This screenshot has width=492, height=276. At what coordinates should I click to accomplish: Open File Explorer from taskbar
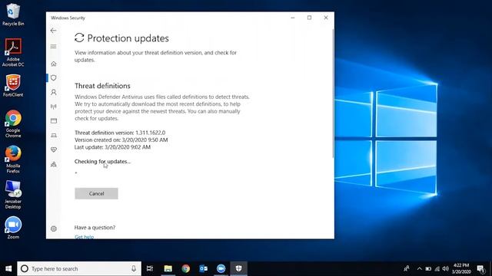coord(168,268)
